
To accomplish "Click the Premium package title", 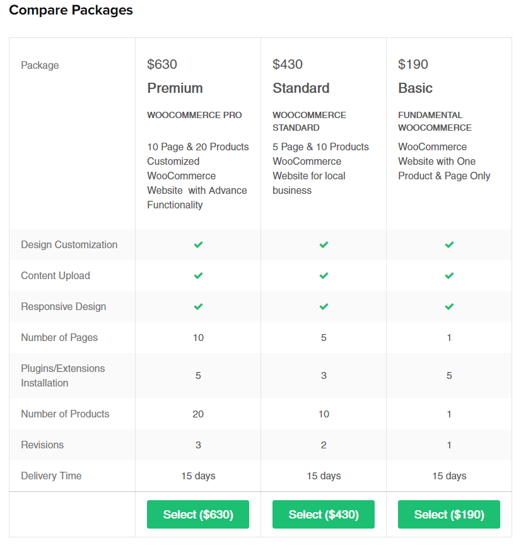I will [x=175, y=88].
